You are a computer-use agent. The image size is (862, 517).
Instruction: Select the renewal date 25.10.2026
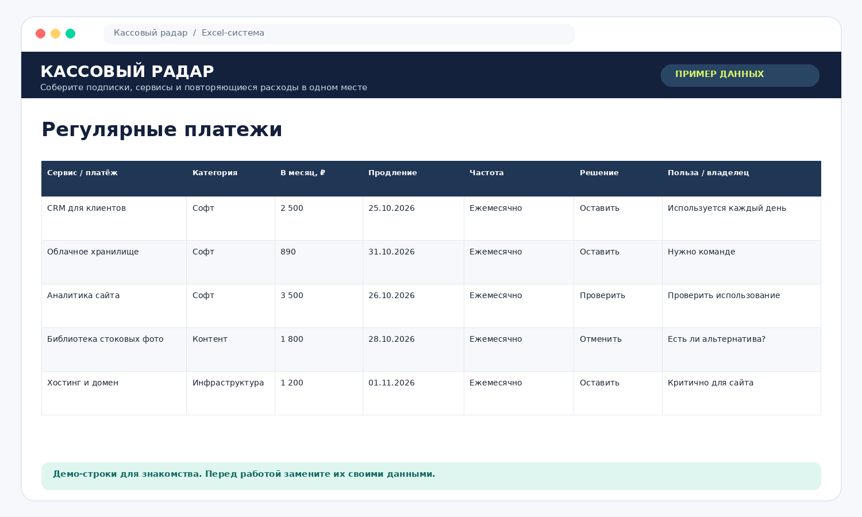pos(413,218)
